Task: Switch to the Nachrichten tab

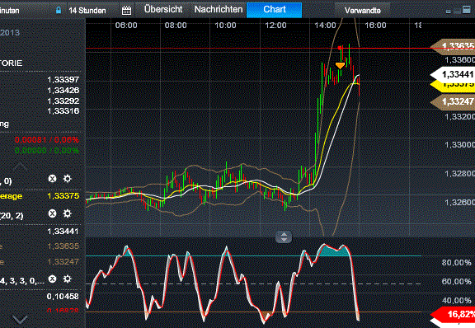Action: click(219, 9)
